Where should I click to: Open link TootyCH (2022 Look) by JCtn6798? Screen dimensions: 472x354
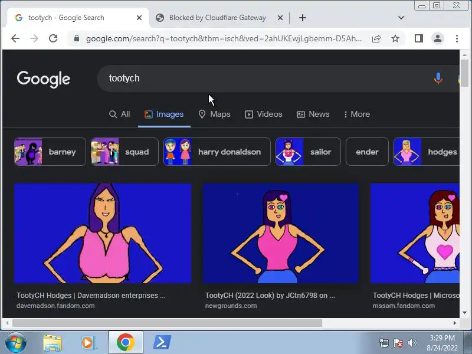tap(270, 296)
